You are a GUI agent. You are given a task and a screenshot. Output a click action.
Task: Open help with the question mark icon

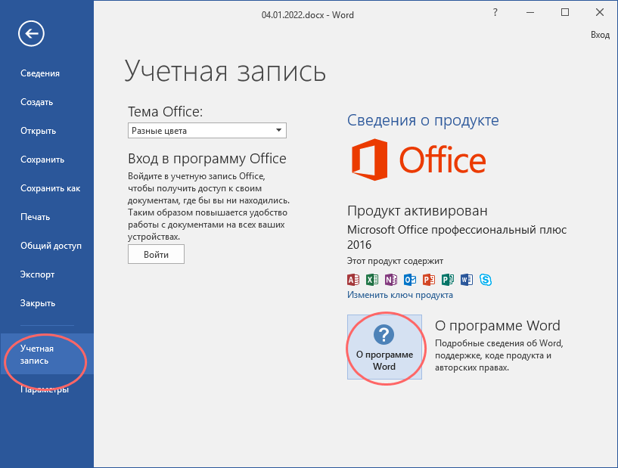point(495,13)
